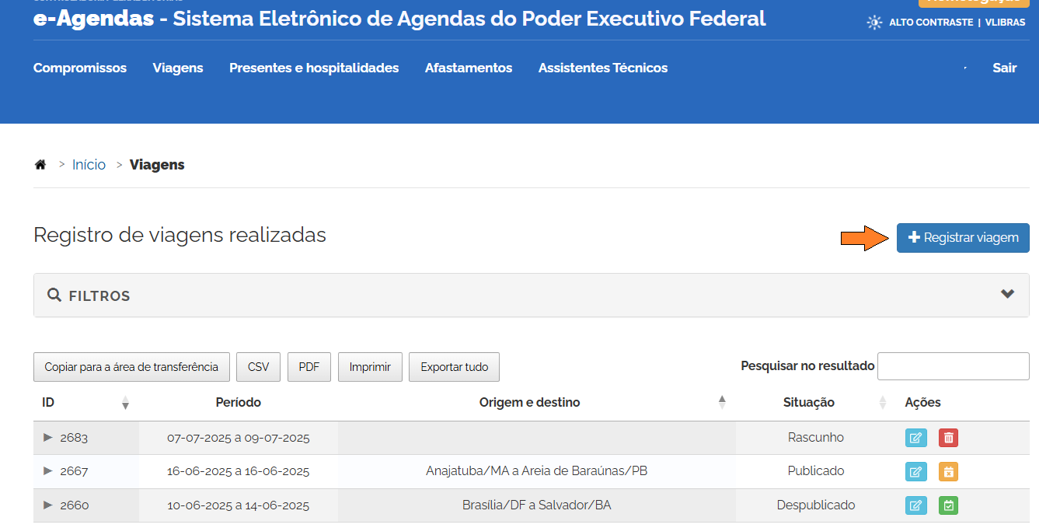Sort table by ID column
The image size is (1039, 528).
[48, 402]
